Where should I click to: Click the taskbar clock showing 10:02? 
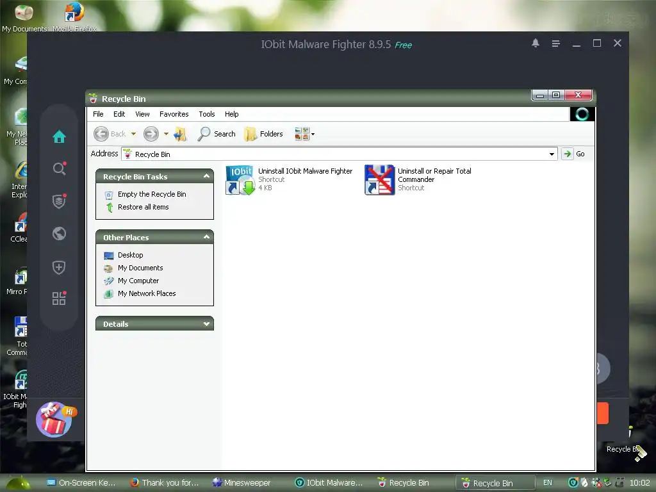pyautogui.click(x=640, y=483)
